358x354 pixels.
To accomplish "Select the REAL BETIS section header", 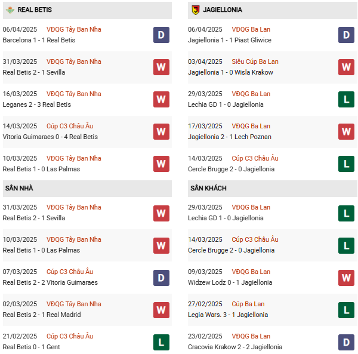I will (34, 10).
